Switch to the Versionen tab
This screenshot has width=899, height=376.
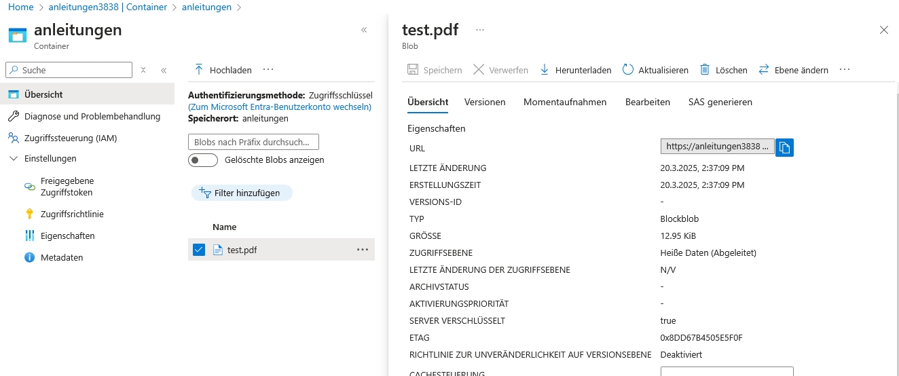coord(485,102)
